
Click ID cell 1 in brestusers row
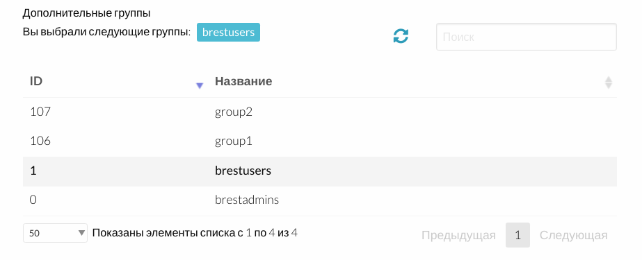(33, 171)
